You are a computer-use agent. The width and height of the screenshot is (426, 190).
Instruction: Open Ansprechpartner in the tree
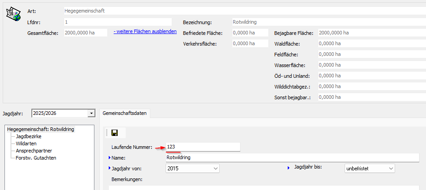point(33,151)
